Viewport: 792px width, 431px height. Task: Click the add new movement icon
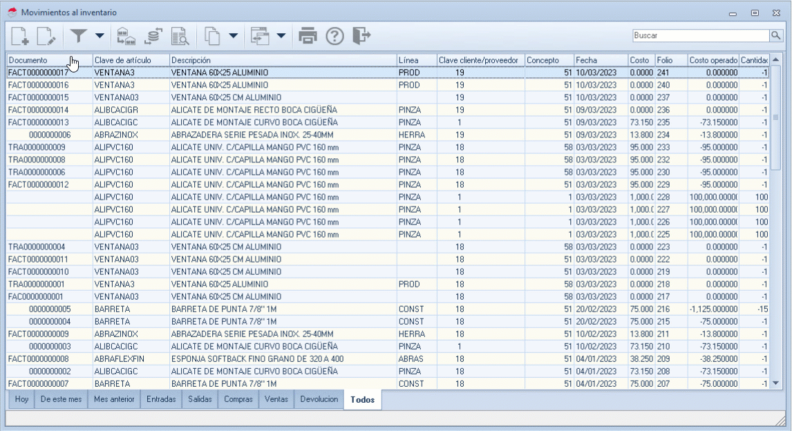coord(21,35)
